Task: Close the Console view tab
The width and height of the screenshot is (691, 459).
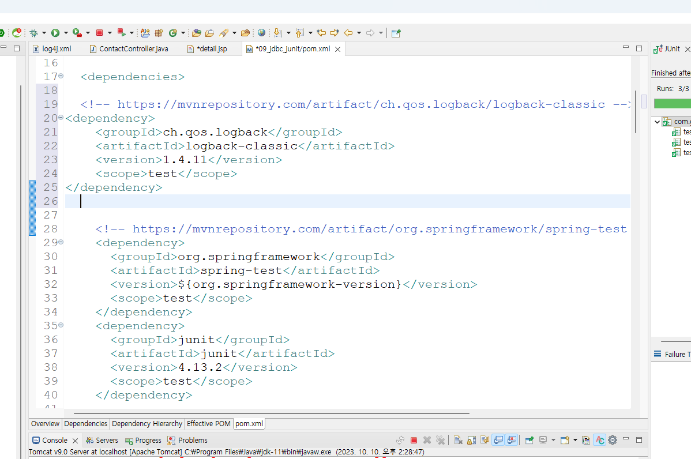Action: pos(76,441)
